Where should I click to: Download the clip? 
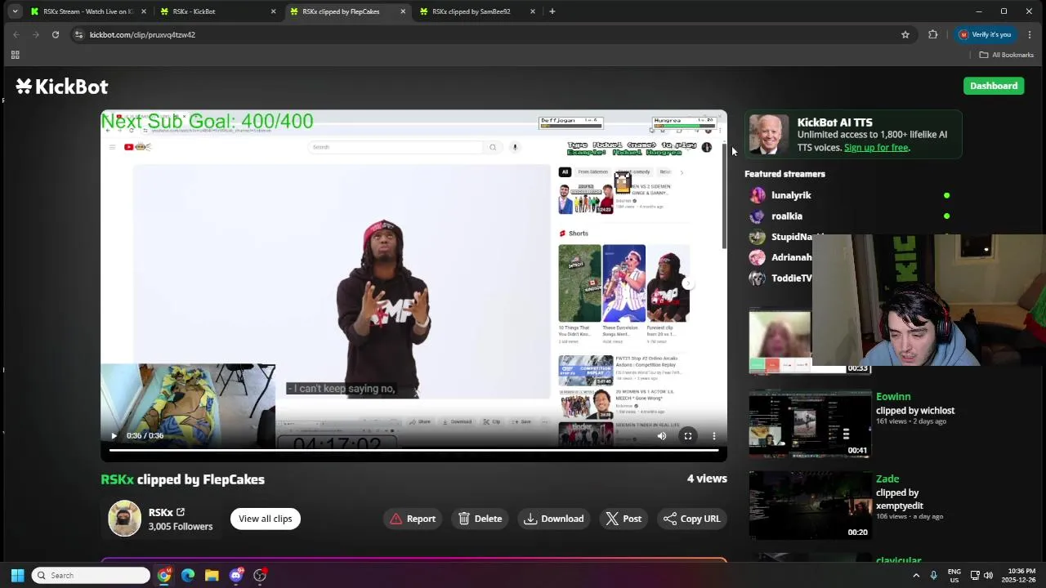[554, 519]
